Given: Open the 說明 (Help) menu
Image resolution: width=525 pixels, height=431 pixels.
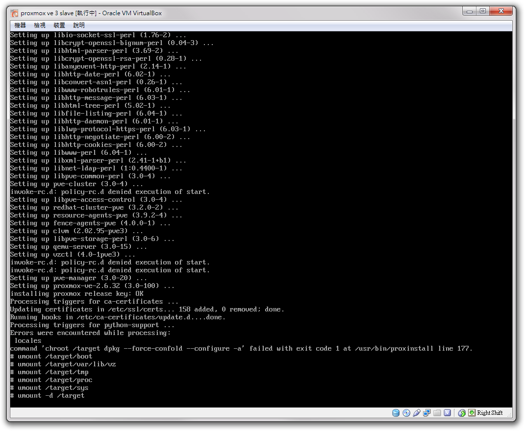Looking at the screenshot, I should click(x=79, y=25).
